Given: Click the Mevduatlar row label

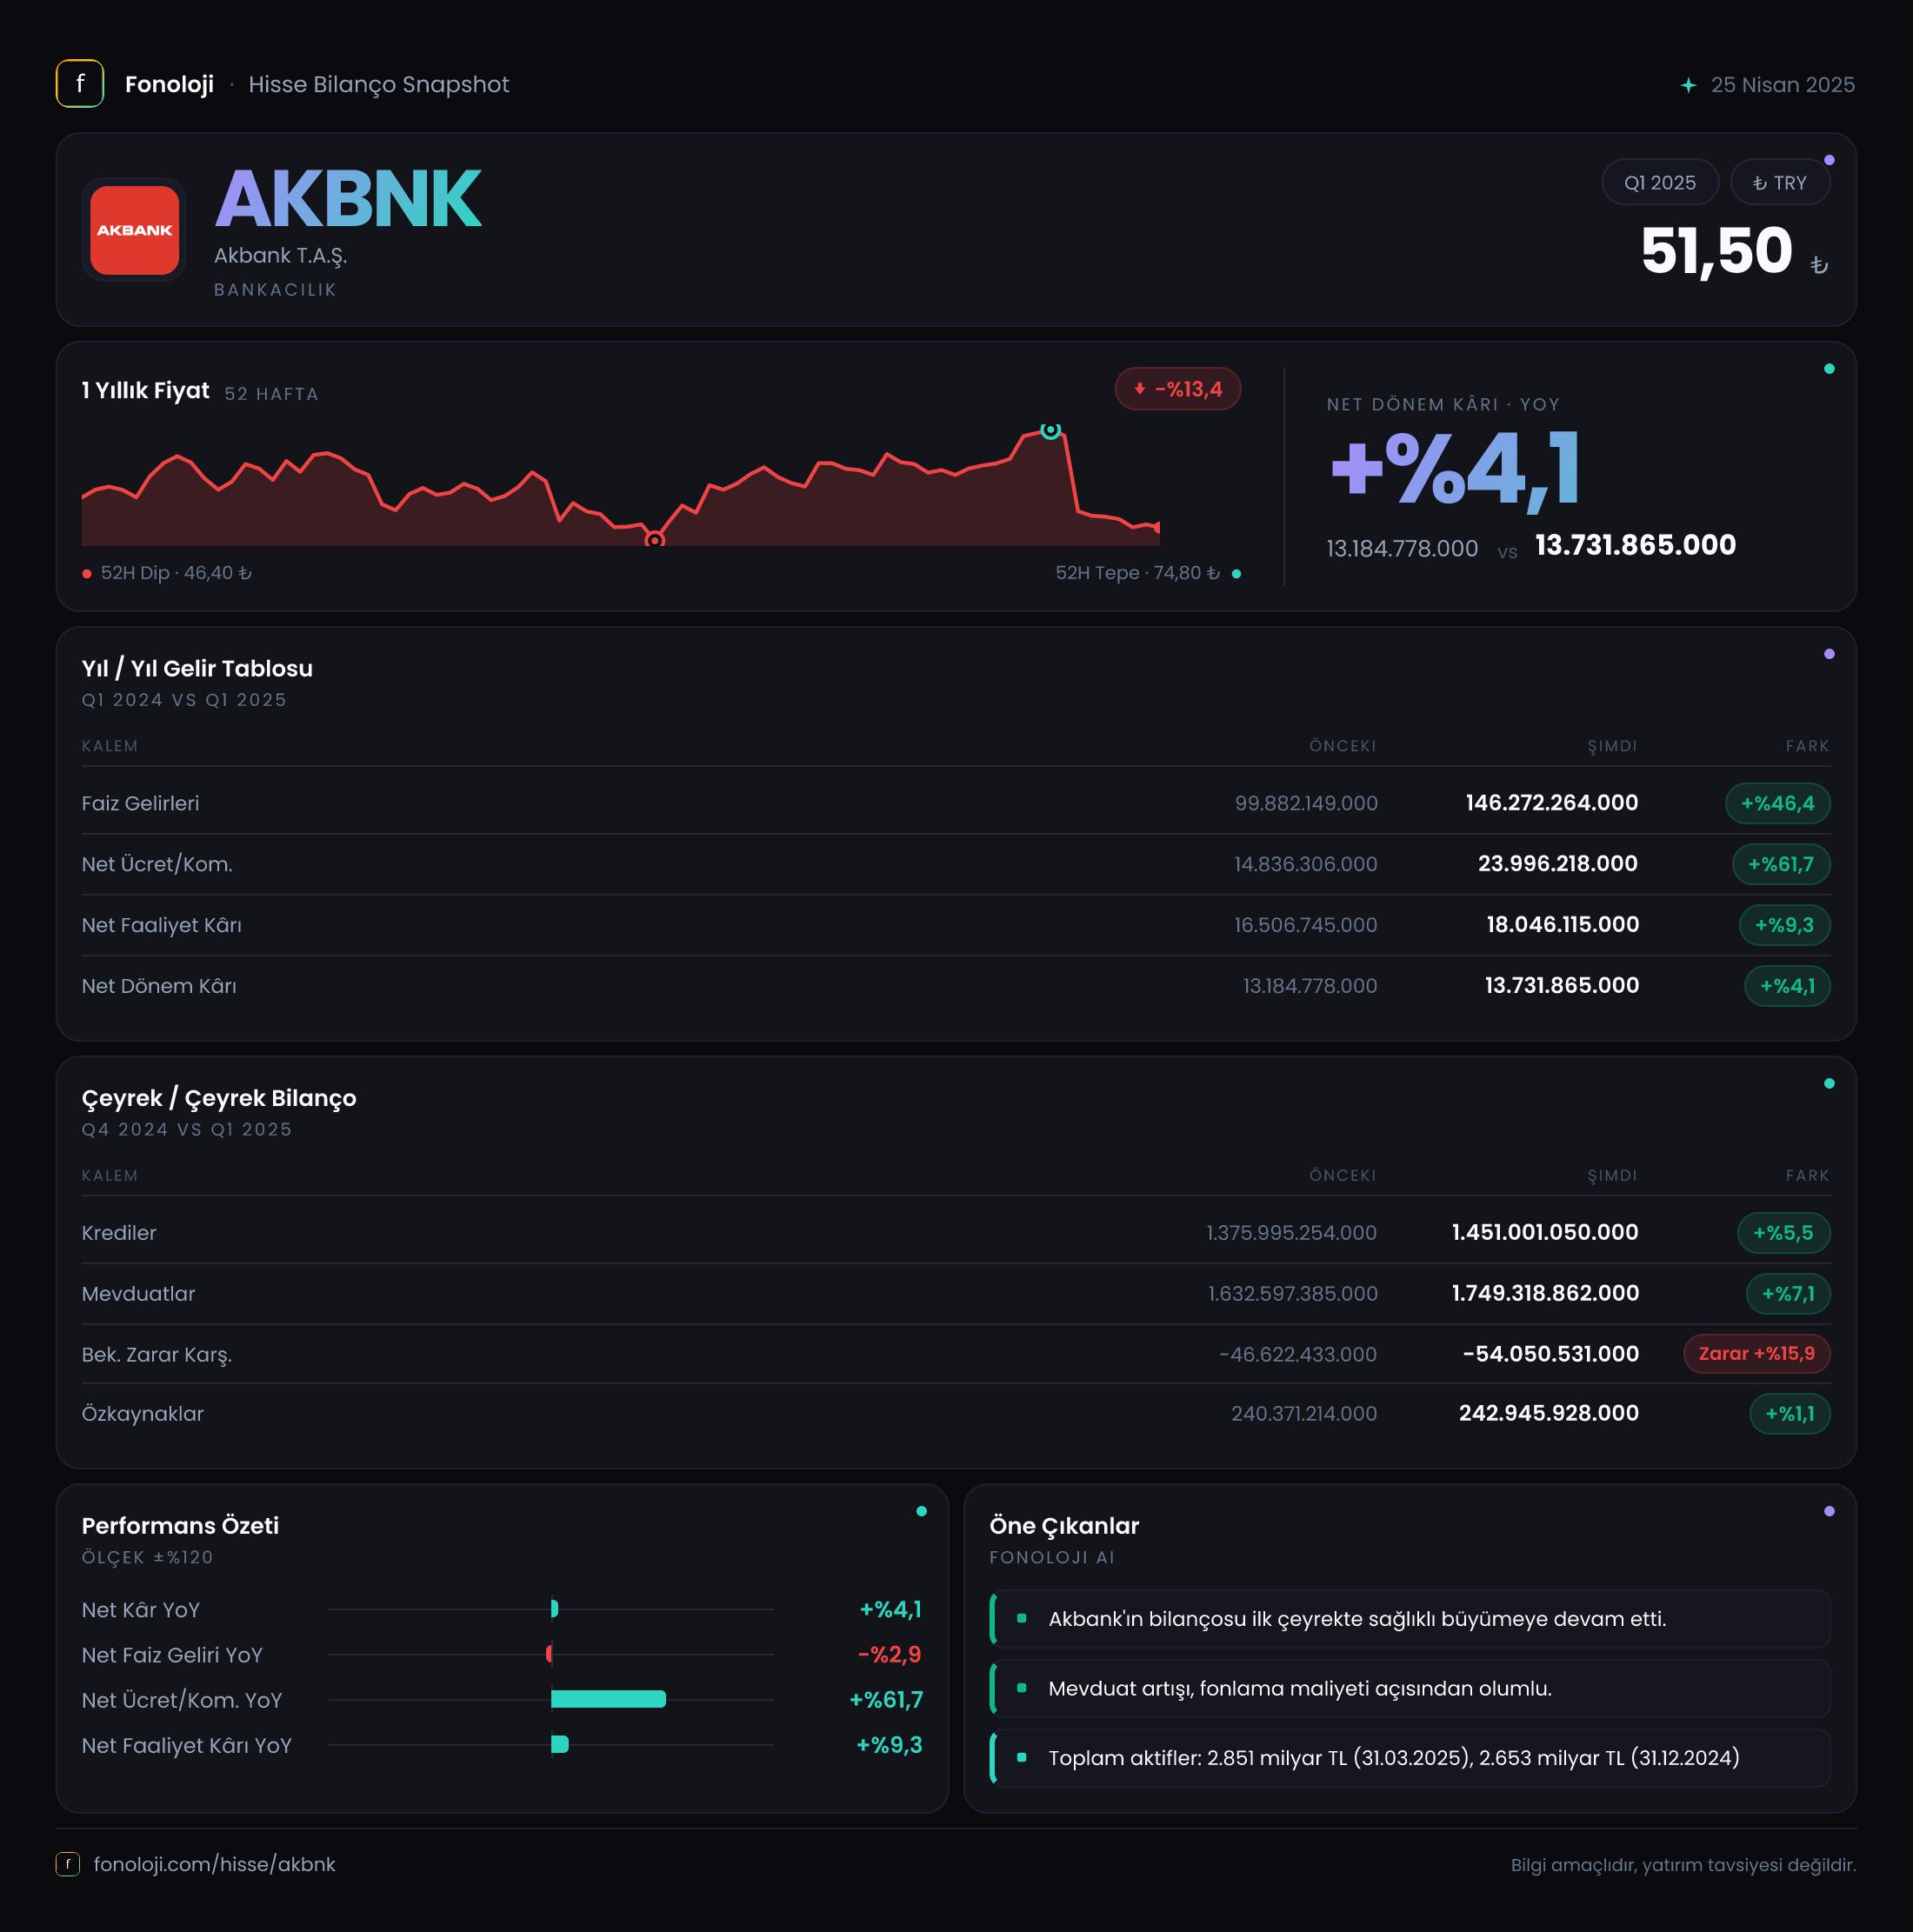Looking at the screenshot, I should (139, 1294).
